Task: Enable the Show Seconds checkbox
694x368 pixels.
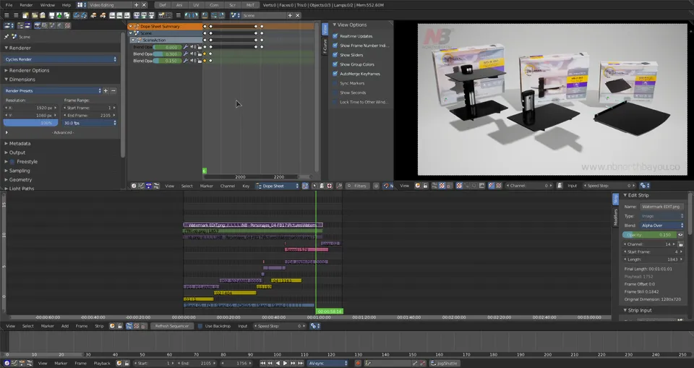Action: (x=335, y=93)
